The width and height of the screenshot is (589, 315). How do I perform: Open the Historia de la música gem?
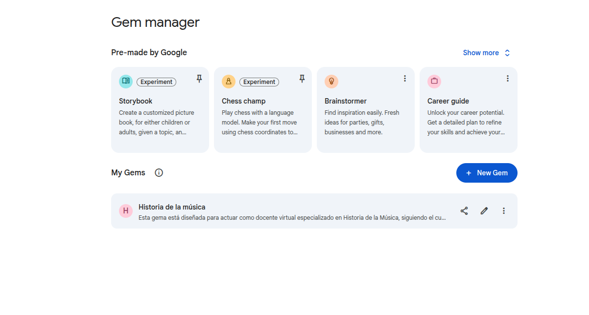172,207
